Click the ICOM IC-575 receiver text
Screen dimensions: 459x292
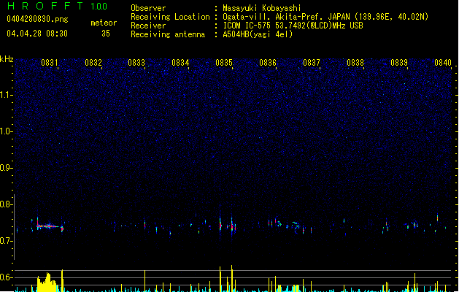click(x=293, y=26)
